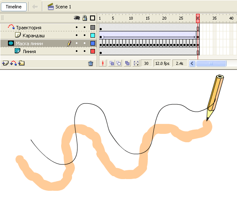Click current frame field showing 30
The height and width of the screenshot is (205, 237).
(x=146, y=63)
